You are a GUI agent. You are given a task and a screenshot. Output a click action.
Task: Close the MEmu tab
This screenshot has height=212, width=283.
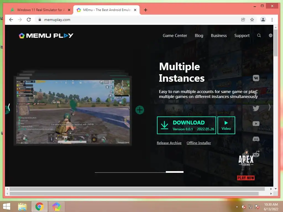point(135,10)
